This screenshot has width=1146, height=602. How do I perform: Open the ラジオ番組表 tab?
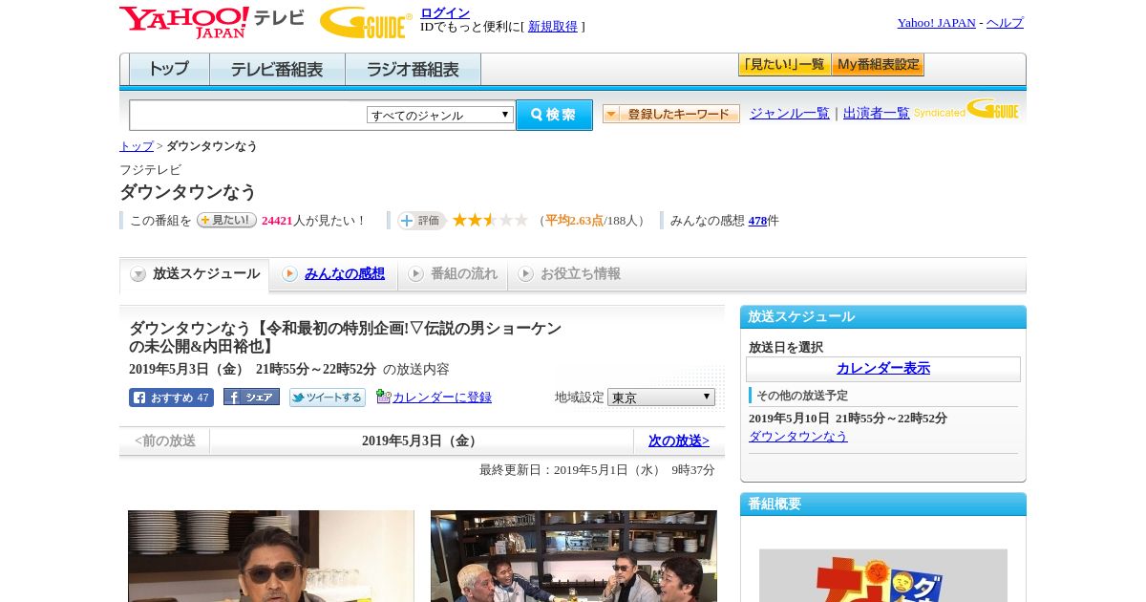(413, 70)
